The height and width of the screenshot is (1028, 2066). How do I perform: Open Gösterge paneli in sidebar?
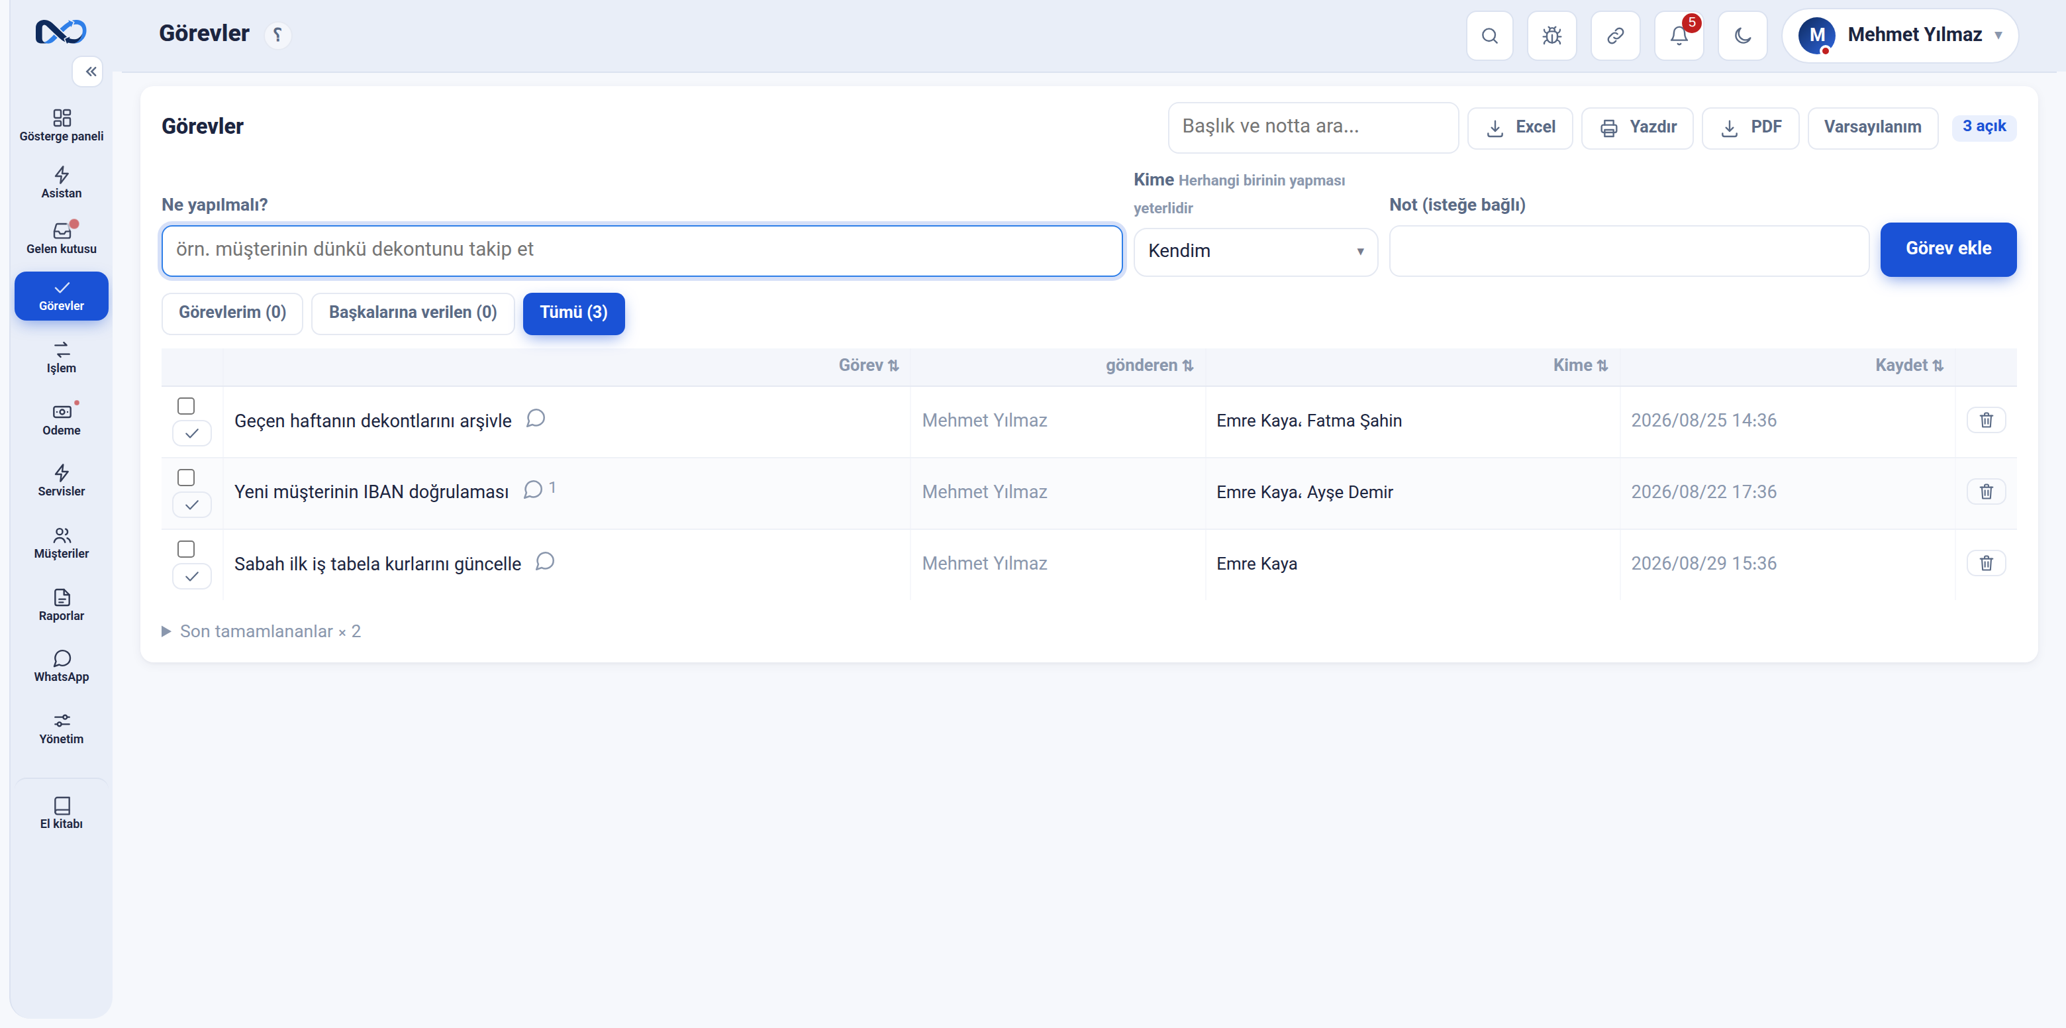tap(62, 125)
